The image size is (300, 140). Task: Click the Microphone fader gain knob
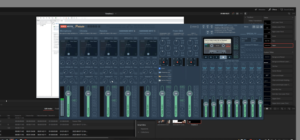[x=68, y=94]
